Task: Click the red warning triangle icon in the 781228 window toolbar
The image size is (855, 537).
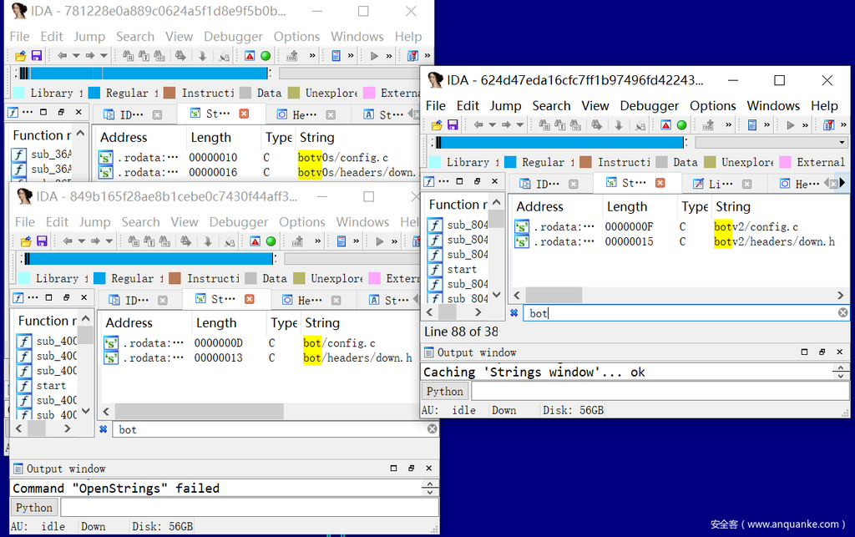Action: pos(250,56)
